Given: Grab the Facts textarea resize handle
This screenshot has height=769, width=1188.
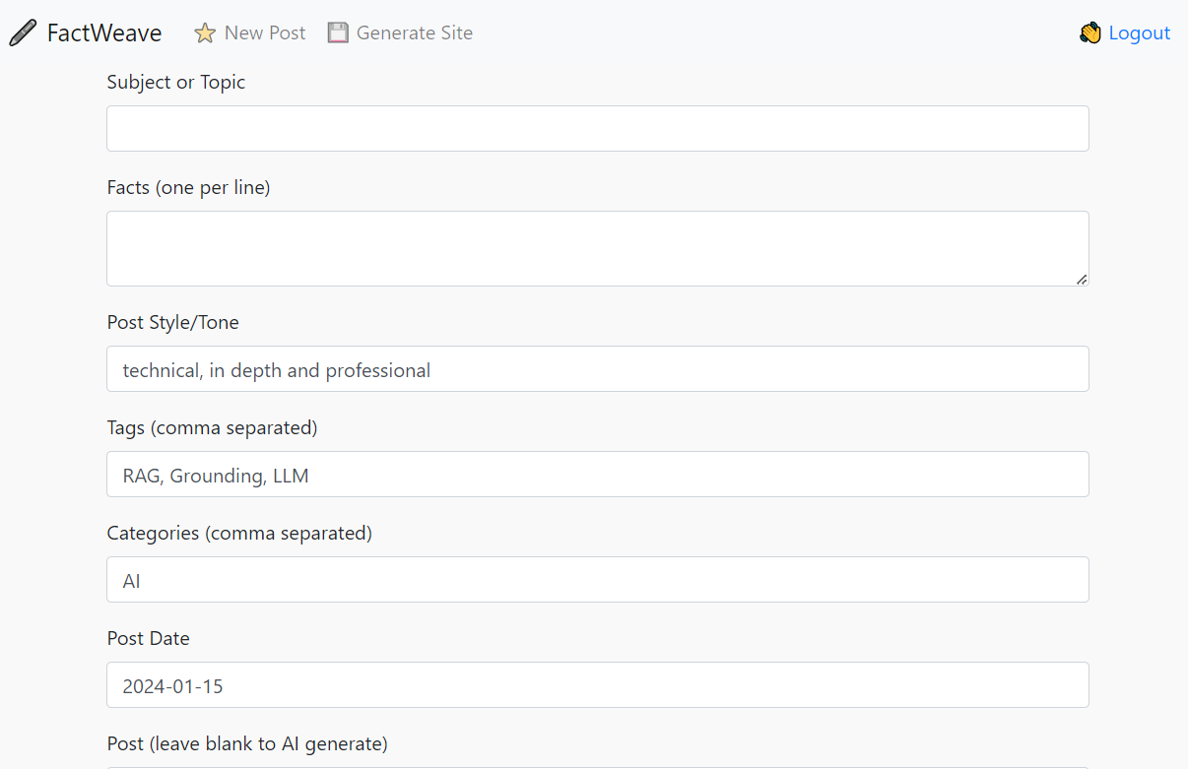Looking at the screenshot, I should tap(1082, 280).
